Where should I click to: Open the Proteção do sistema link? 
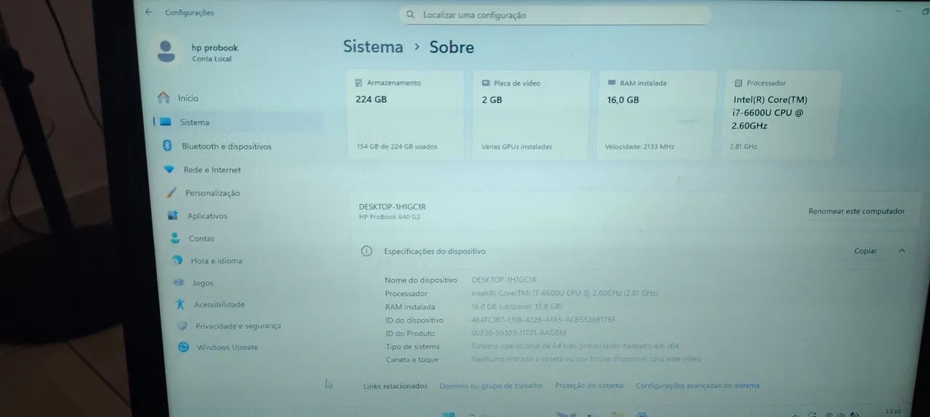tap(589, 386)
